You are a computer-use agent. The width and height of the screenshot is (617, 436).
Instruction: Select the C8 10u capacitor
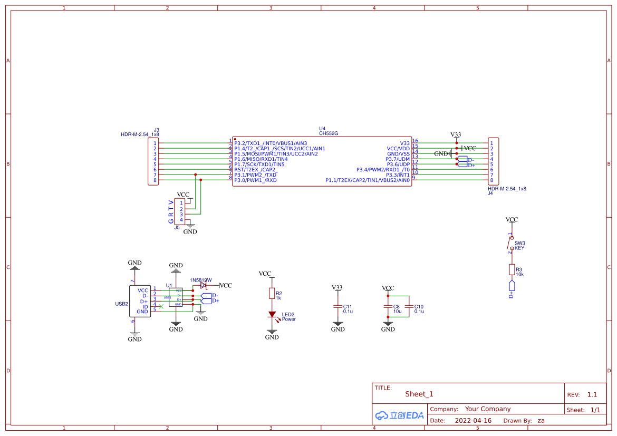[388, 306]
